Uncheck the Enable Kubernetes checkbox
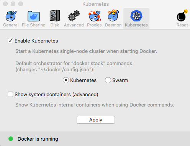The width and height of the screenshot is (190, 146). [x=10, y=41]
